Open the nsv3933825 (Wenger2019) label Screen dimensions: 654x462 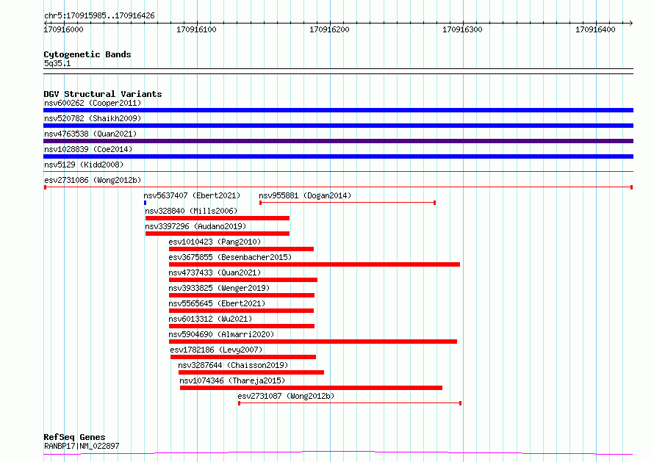[219, 288]
